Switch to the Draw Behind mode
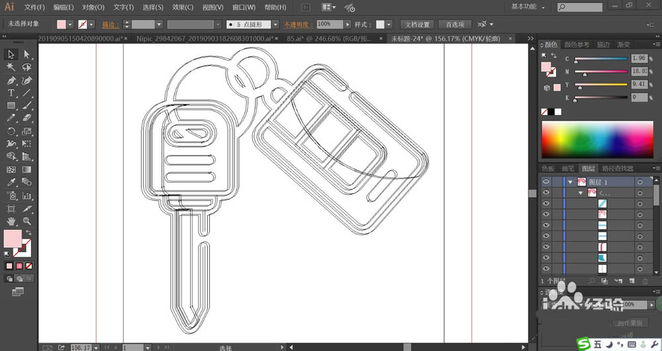The height and width of the screenshot is (351, 662). click(19, 279)
